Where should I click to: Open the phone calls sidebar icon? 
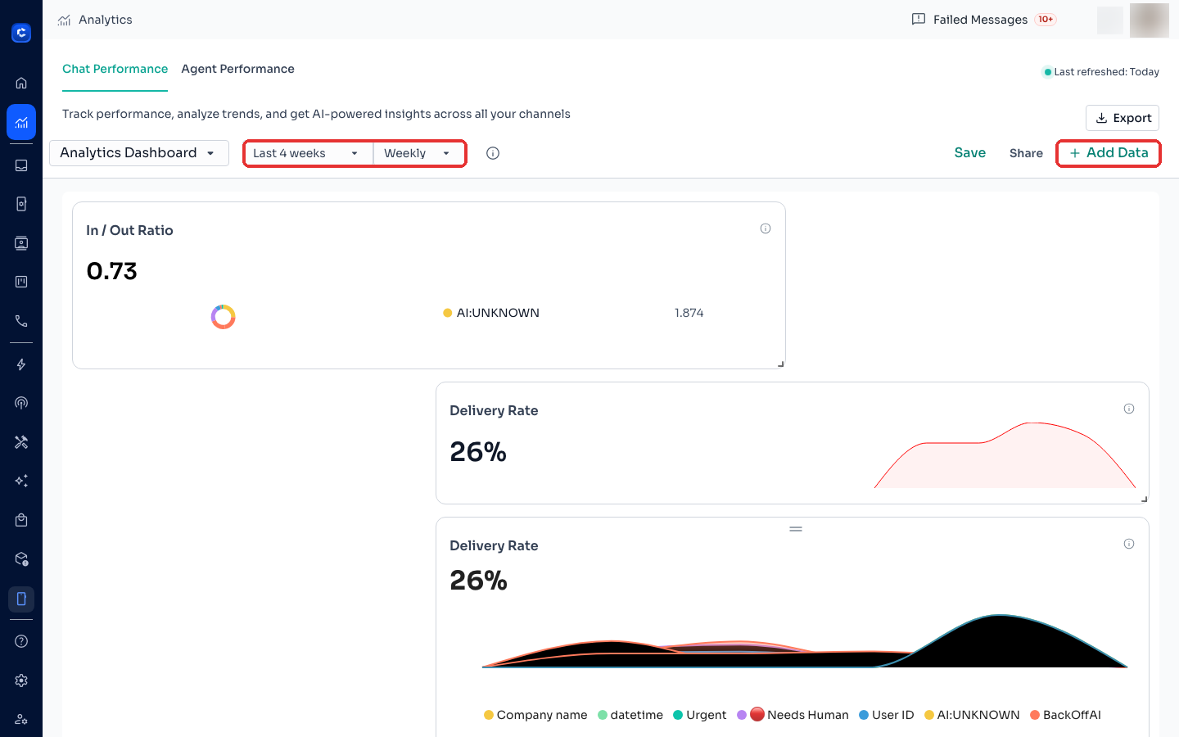click(21, 321)
